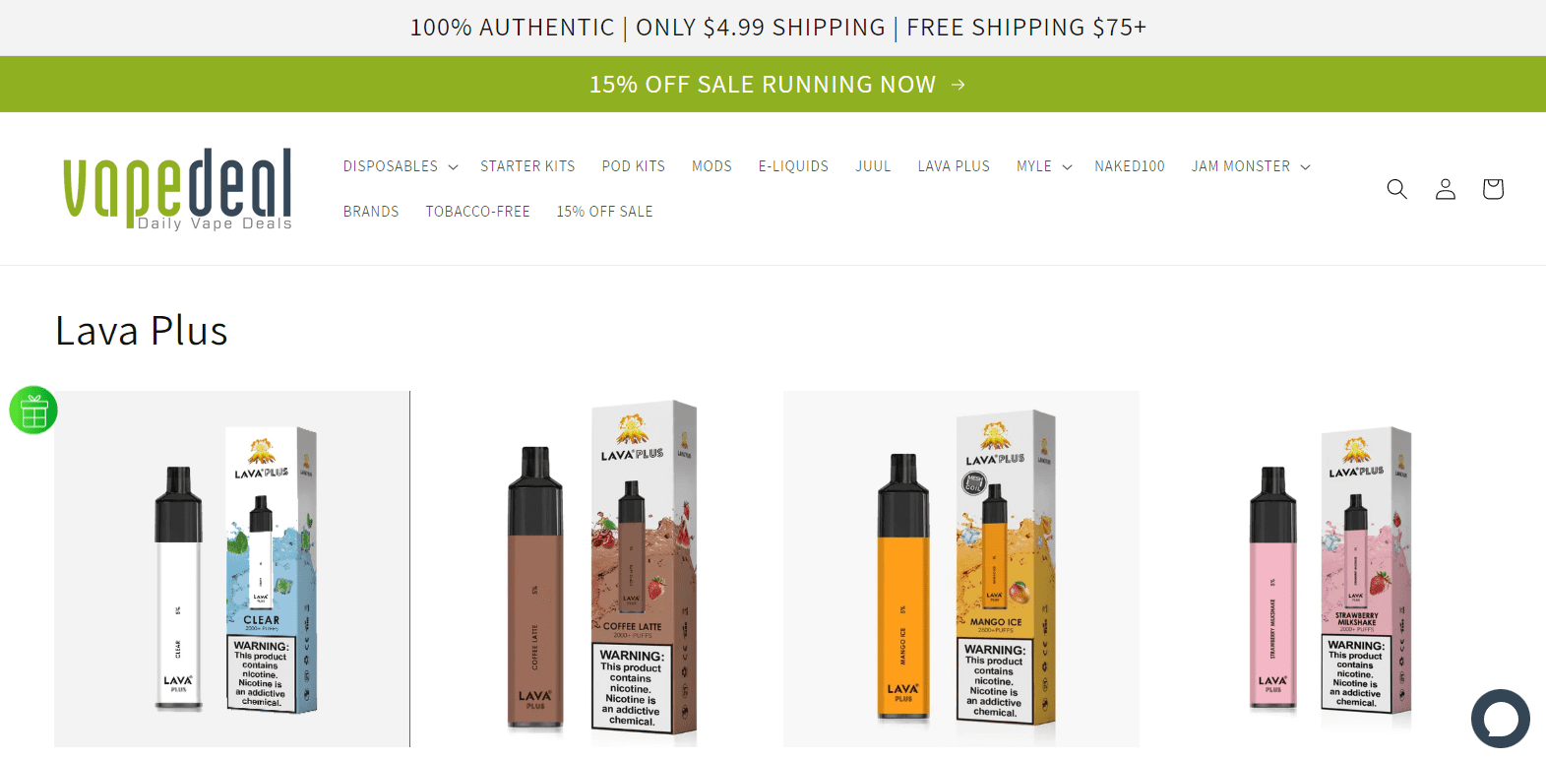This screenshot has height=760, width=1546.
Task: Click the sale banner arrow icon
Action: tap(959, 85)
